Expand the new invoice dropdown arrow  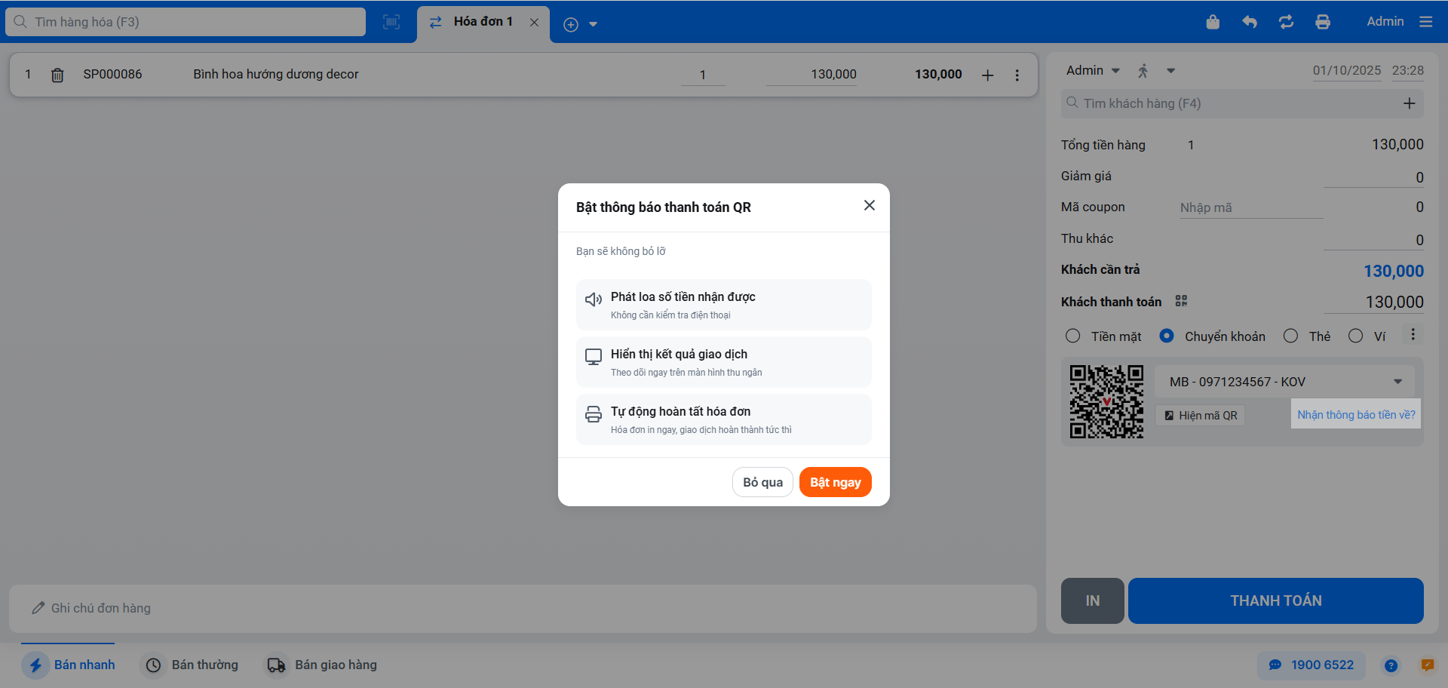(x=593, y=24)
